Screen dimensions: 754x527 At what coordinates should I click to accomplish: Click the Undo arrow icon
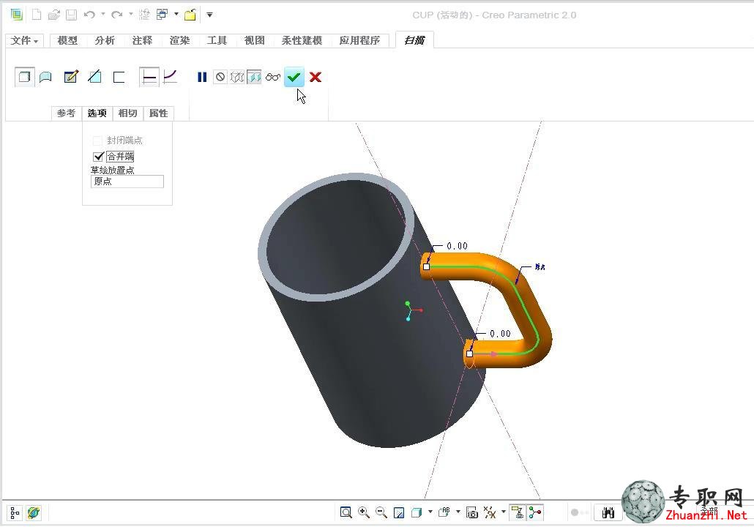pos(89,15)
